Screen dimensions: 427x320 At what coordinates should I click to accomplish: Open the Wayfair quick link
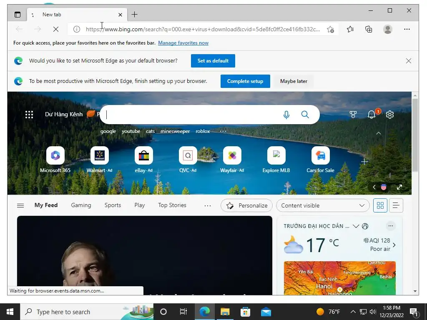tap(232, 160)
